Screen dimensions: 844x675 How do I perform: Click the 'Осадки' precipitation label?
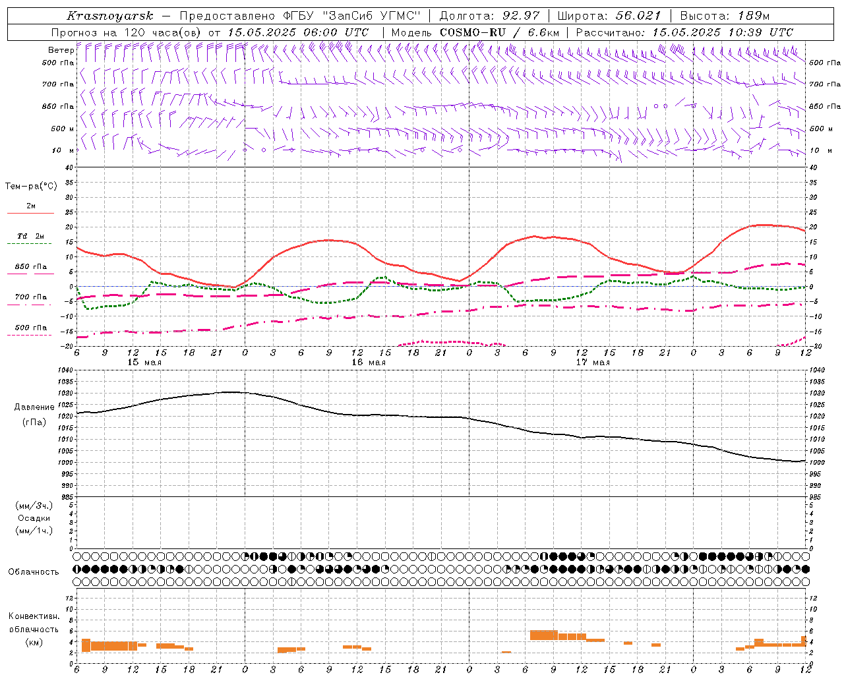tap(34, 518)
